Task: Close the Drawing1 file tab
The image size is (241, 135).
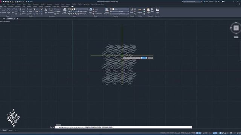Action: click(14, 18)
